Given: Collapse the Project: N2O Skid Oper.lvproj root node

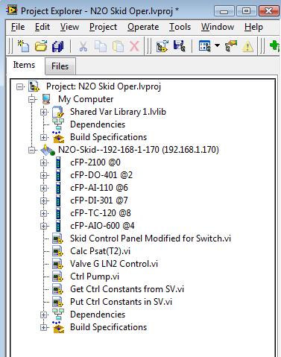Looking at the screenshot, I should [x=20, y=86].
